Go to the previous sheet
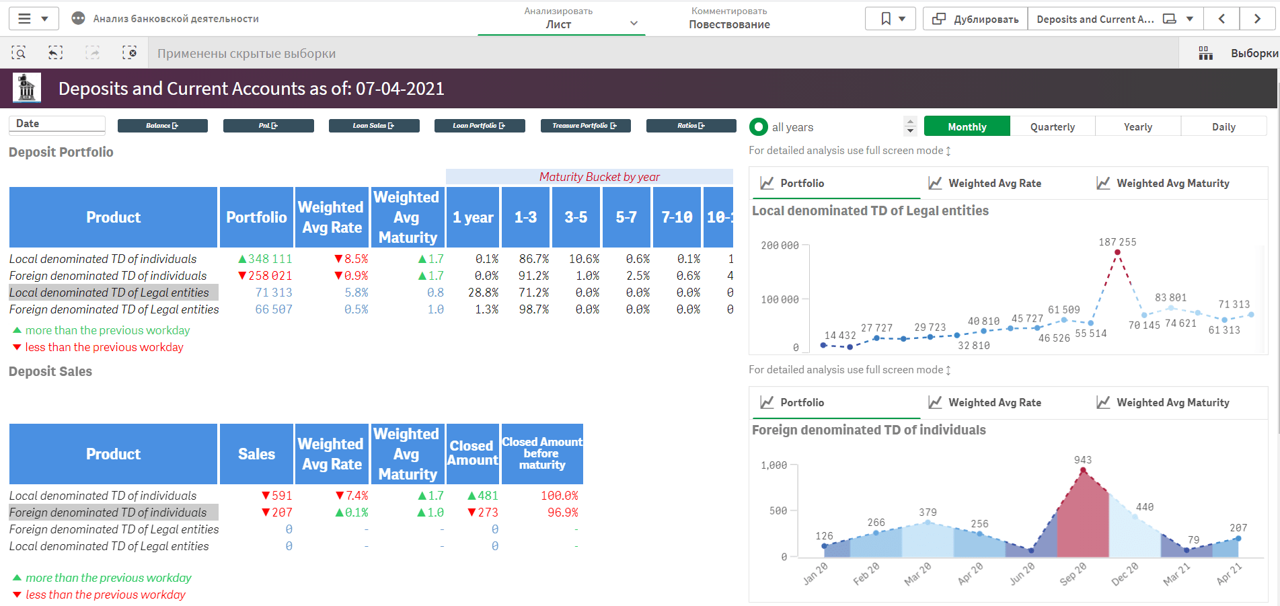Viewport: 1280px width, 606px height. pyautogui.click(x=1221, y=19)
